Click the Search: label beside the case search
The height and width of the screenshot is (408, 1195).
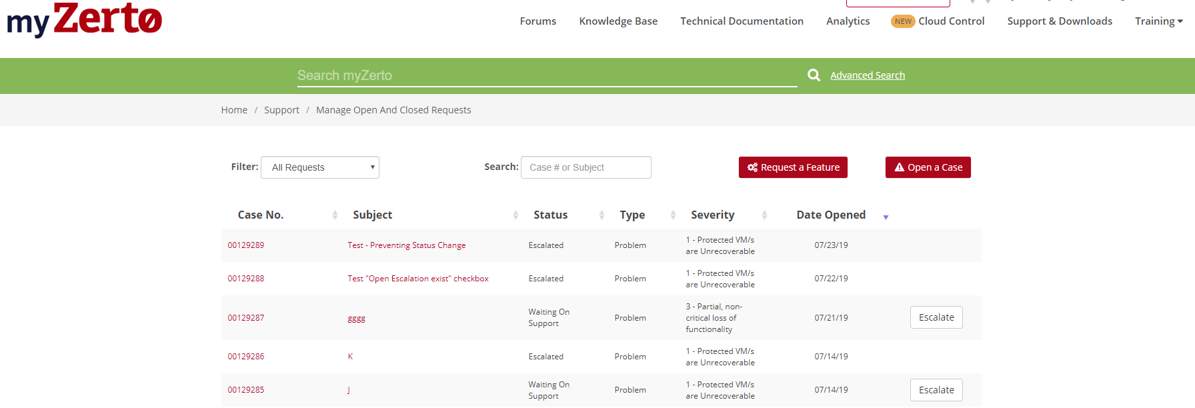(x=501, y=167)
